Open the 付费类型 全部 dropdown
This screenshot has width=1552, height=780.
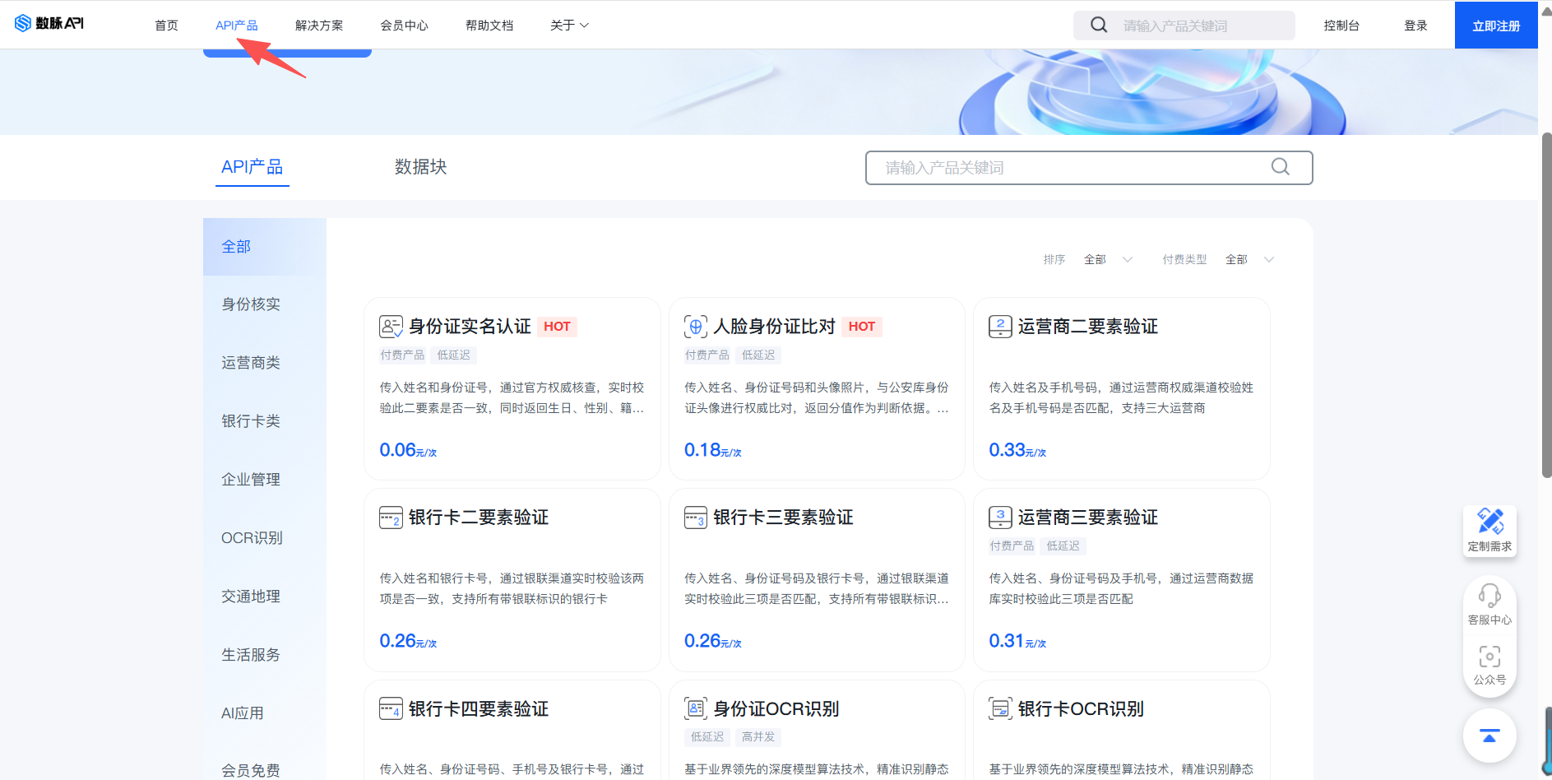coord(1249,260)
